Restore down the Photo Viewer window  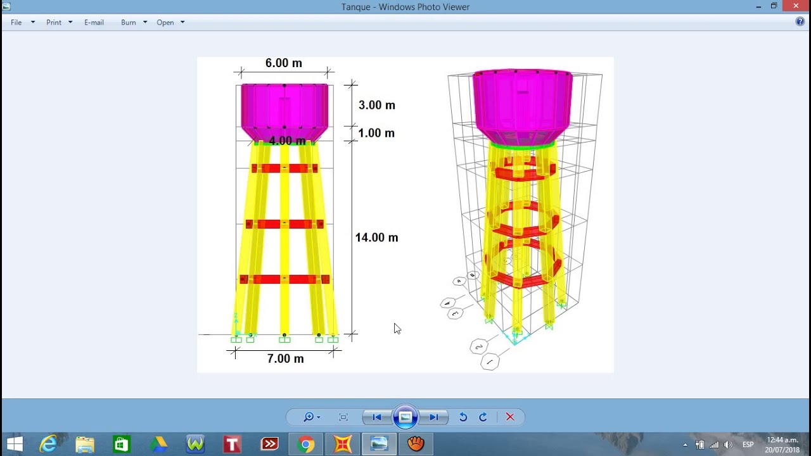click(x=774, y=6)
